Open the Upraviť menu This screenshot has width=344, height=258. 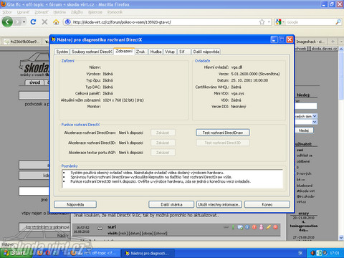(23, 12)
